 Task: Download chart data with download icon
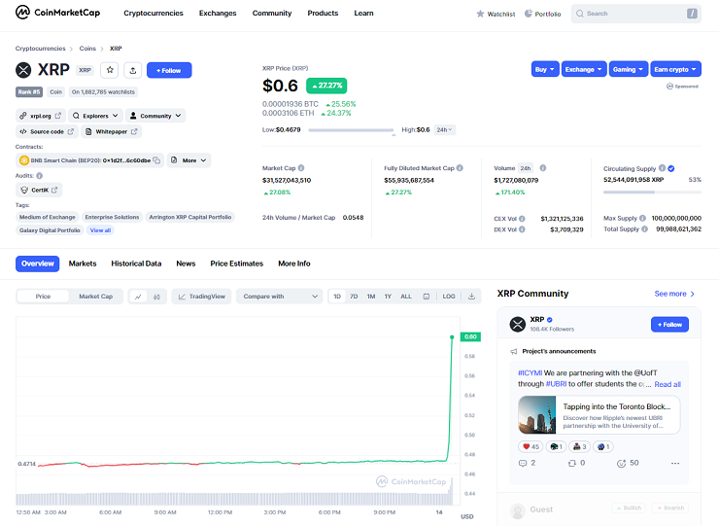tap(471, 297)
